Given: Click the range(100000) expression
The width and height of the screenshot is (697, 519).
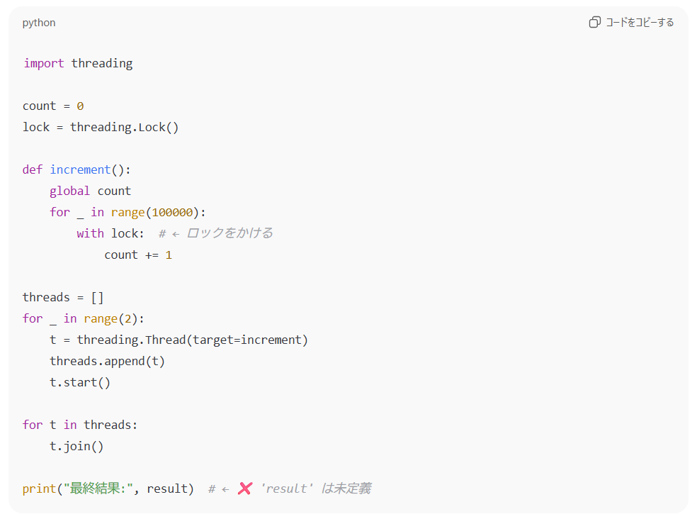Looking at the screenshot, I should pyautogui.click(x=157, y=212).
